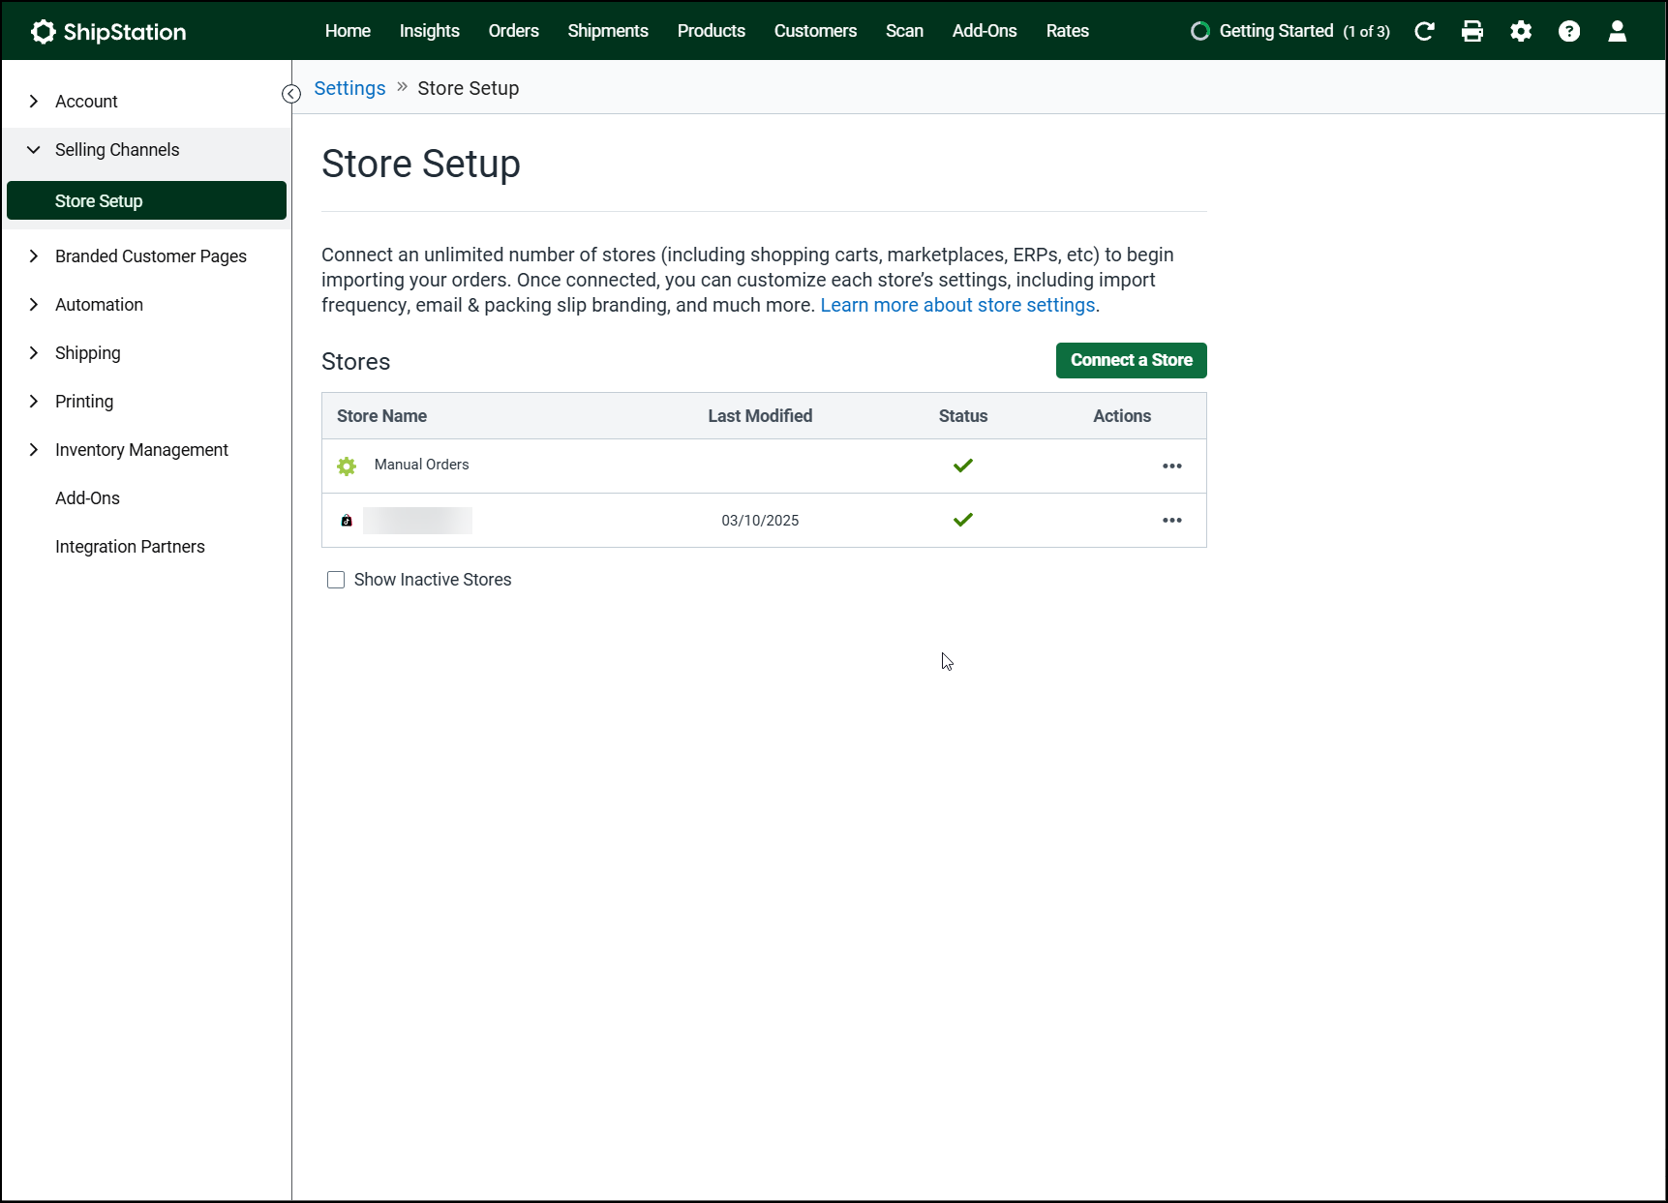Click the Connect a Store button

click(x=1132, y=360)
